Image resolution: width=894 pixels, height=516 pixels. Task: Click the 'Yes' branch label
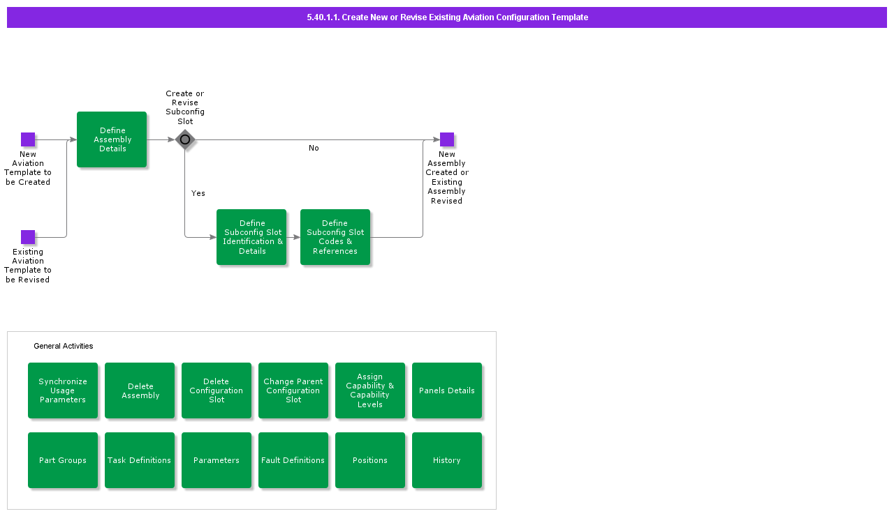[x=198, y=193]
